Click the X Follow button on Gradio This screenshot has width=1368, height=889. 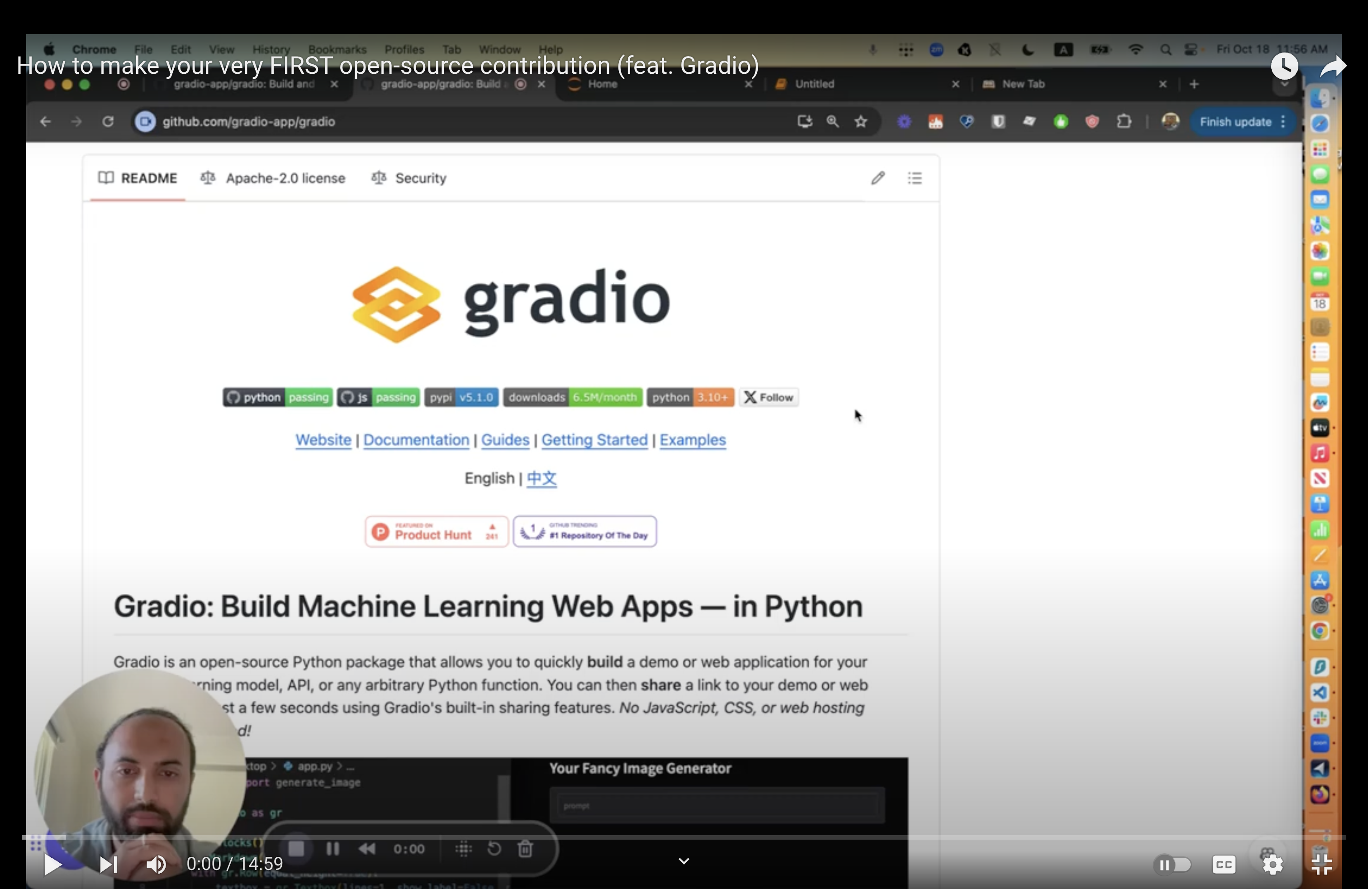768,397
